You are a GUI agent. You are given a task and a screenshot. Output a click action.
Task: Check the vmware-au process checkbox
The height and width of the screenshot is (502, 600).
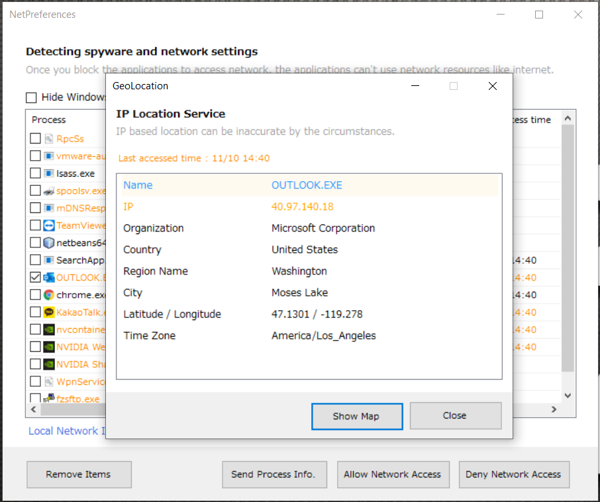click(35, 156)
